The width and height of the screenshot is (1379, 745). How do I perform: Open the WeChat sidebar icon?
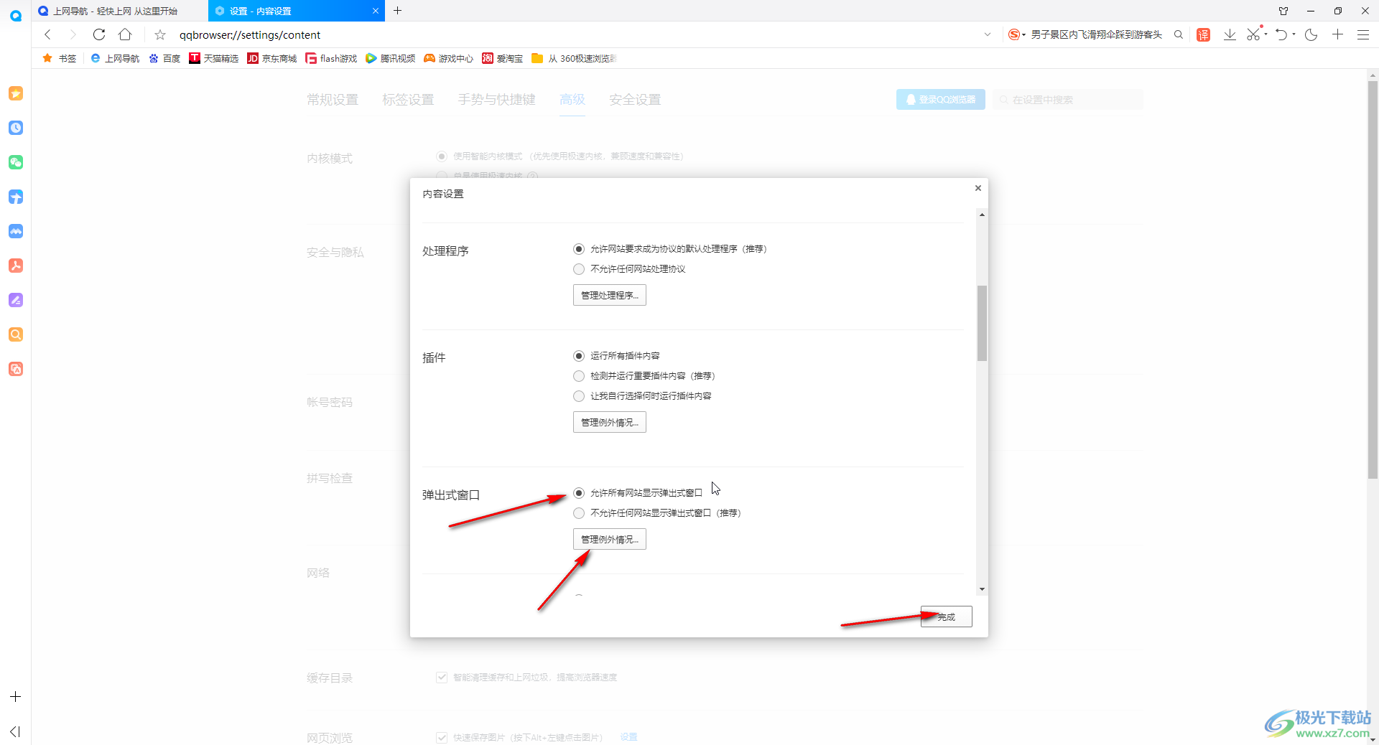tap(16, 162)
